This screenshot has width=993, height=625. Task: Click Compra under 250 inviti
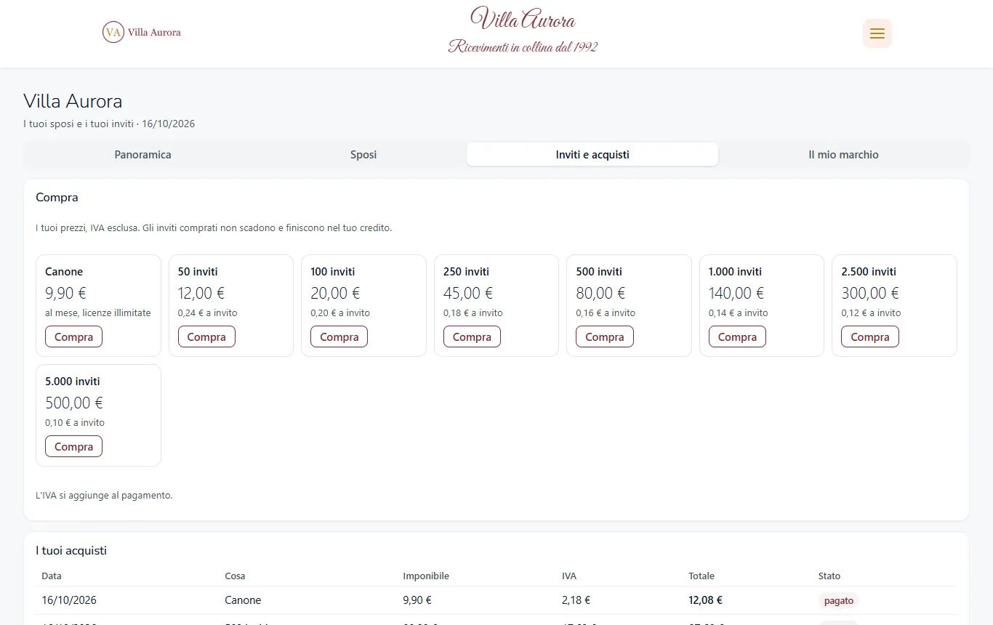472,337
